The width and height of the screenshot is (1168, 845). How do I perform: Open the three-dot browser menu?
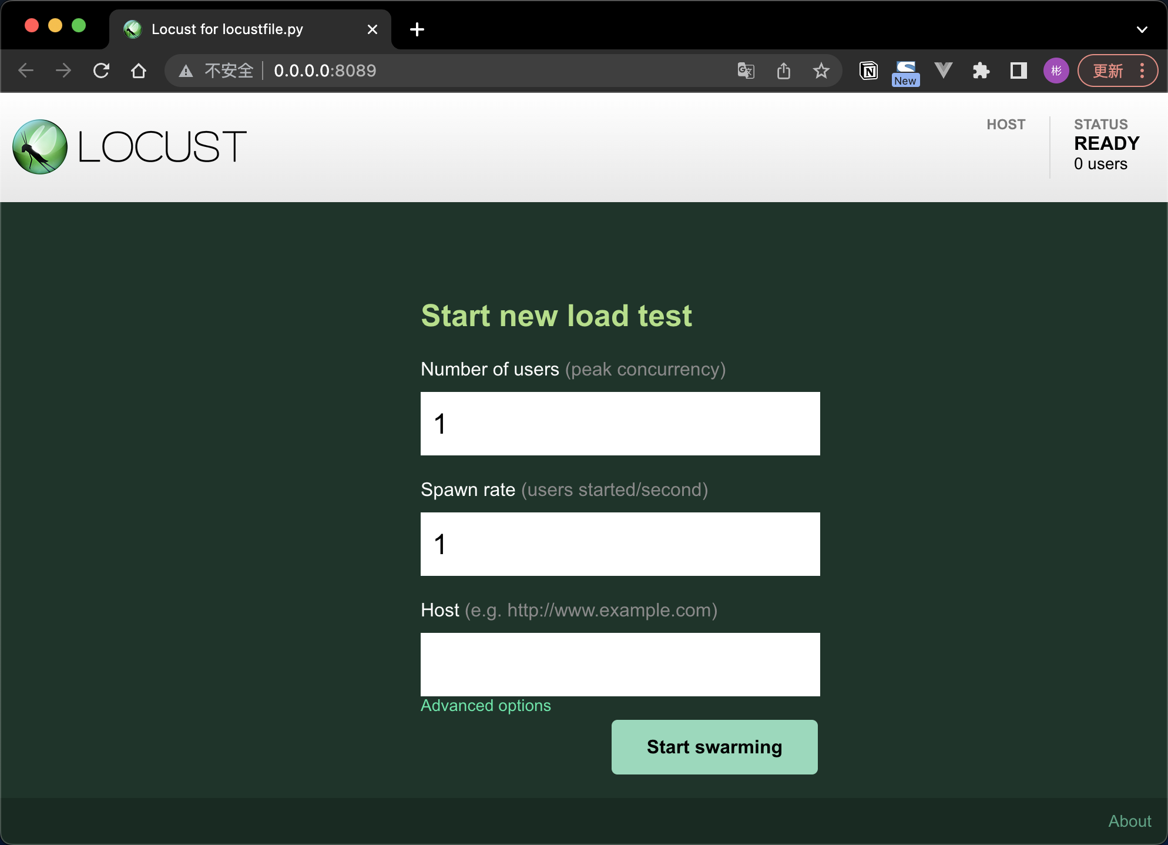[x=1142, y=71]
